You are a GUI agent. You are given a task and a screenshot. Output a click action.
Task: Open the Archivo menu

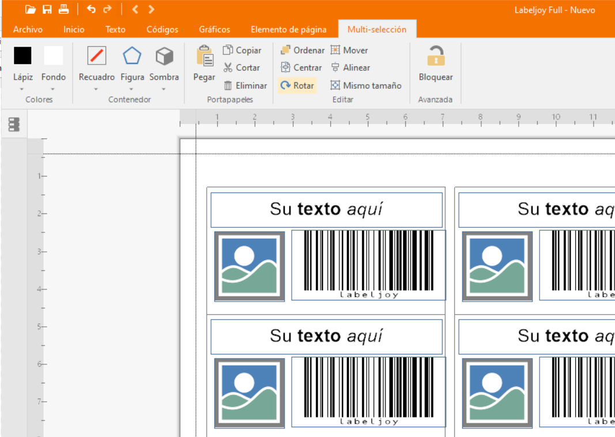click(28, 29)
